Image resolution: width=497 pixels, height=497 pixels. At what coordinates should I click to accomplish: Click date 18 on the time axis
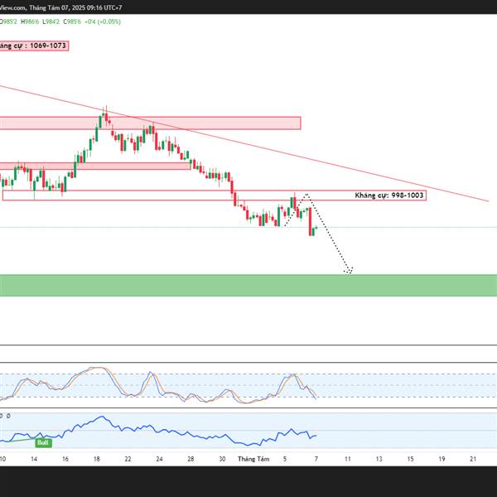pyautogui.click(x=97, y=459)
